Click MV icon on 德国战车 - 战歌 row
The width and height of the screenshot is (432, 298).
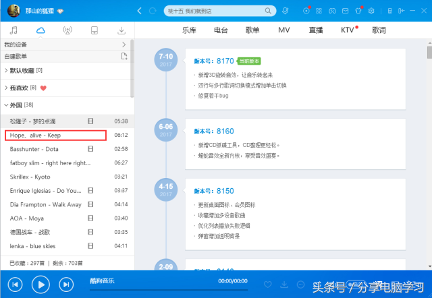[x=90, y=232]
